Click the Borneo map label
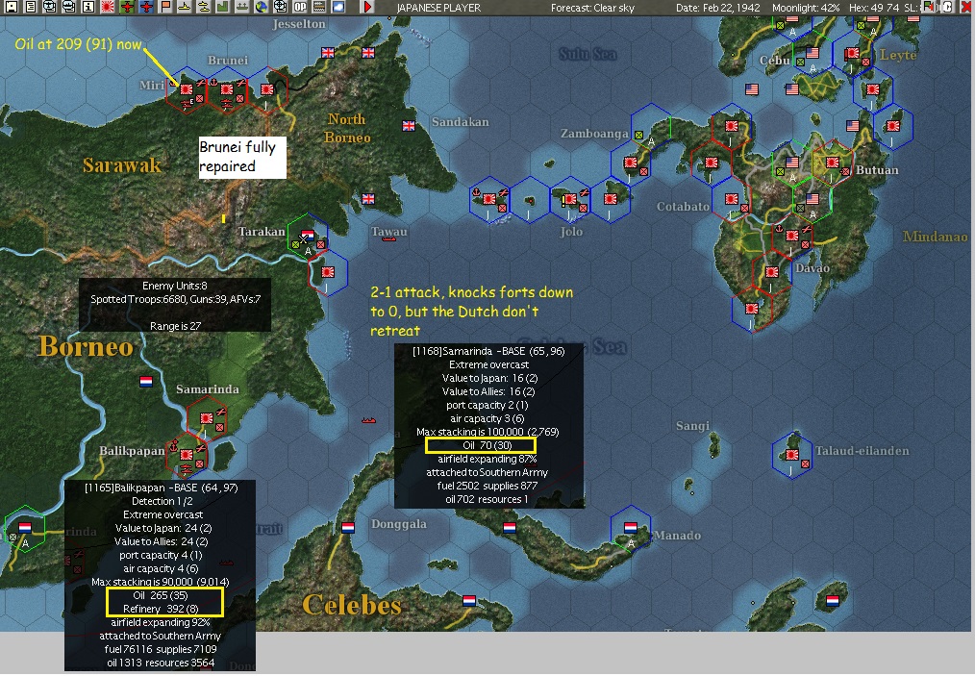The image size is (975, 676). click(86, 346)
